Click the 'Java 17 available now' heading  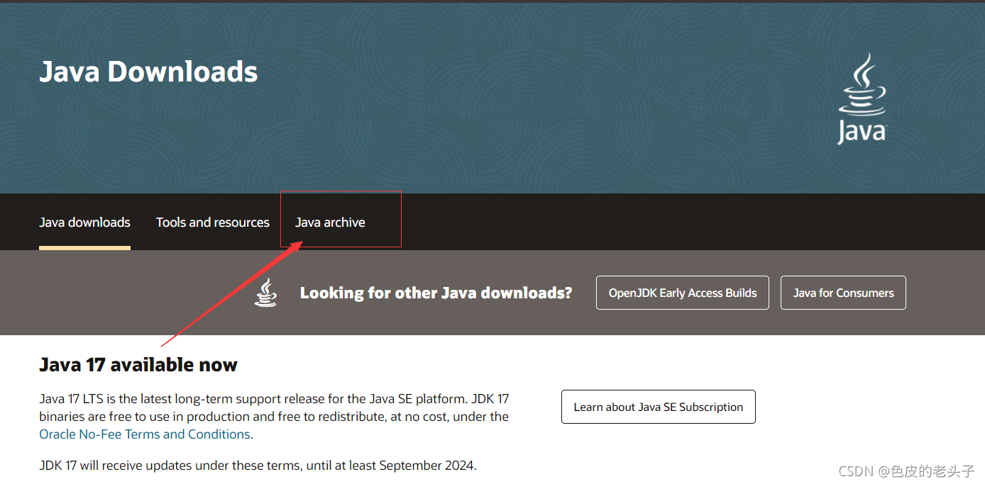pos(138,365)
